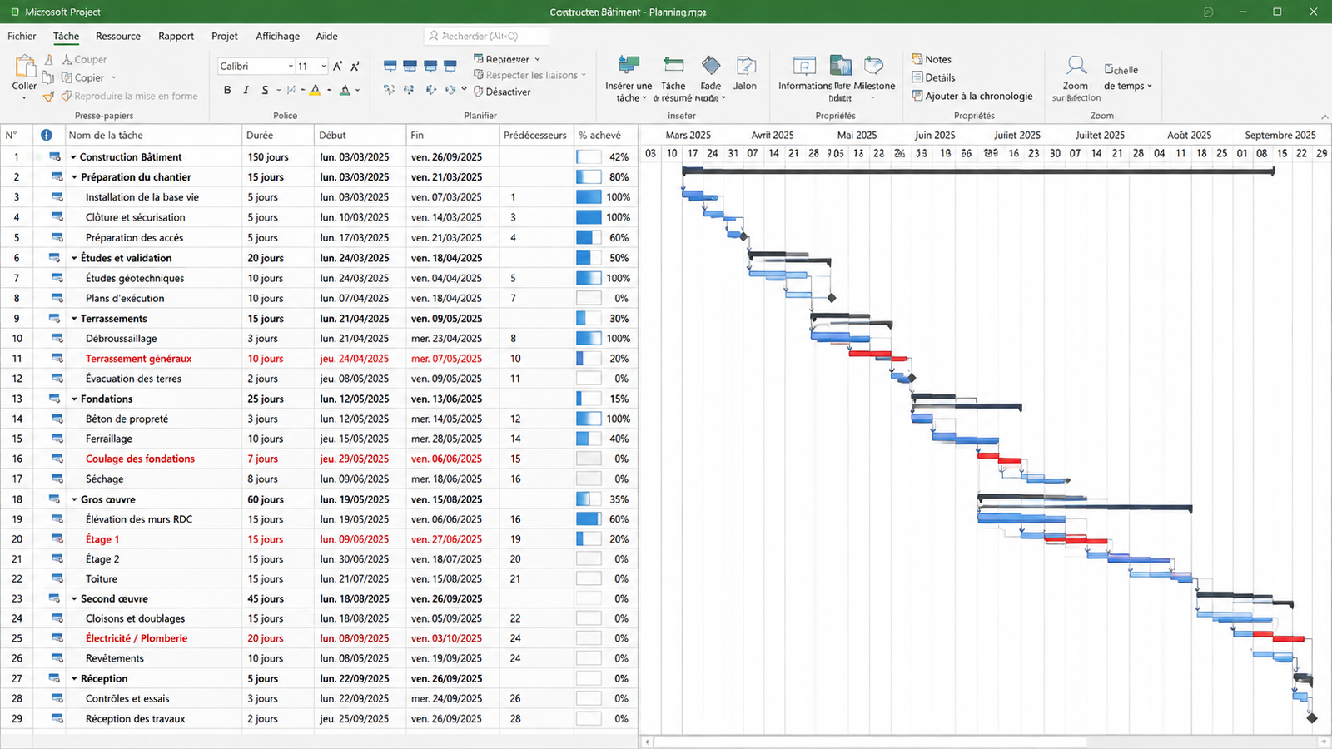The height and width of the screenshot is (749, 1332).
Task: Click the Couper scissors button
Action: click(85, 59)
